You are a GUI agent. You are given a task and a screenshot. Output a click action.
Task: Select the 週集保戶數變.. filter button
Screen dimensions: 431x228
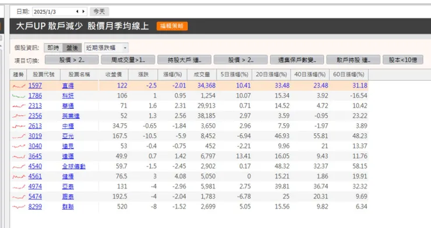(297, 60)
